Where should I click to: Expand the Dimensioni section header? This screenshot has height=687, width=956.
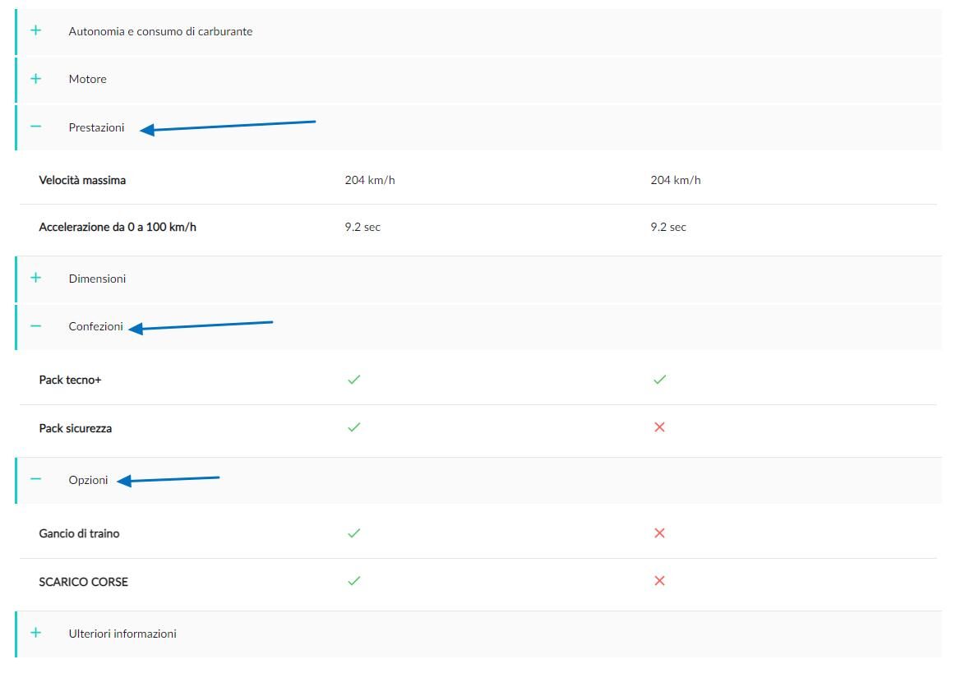[x=478, y=279]
